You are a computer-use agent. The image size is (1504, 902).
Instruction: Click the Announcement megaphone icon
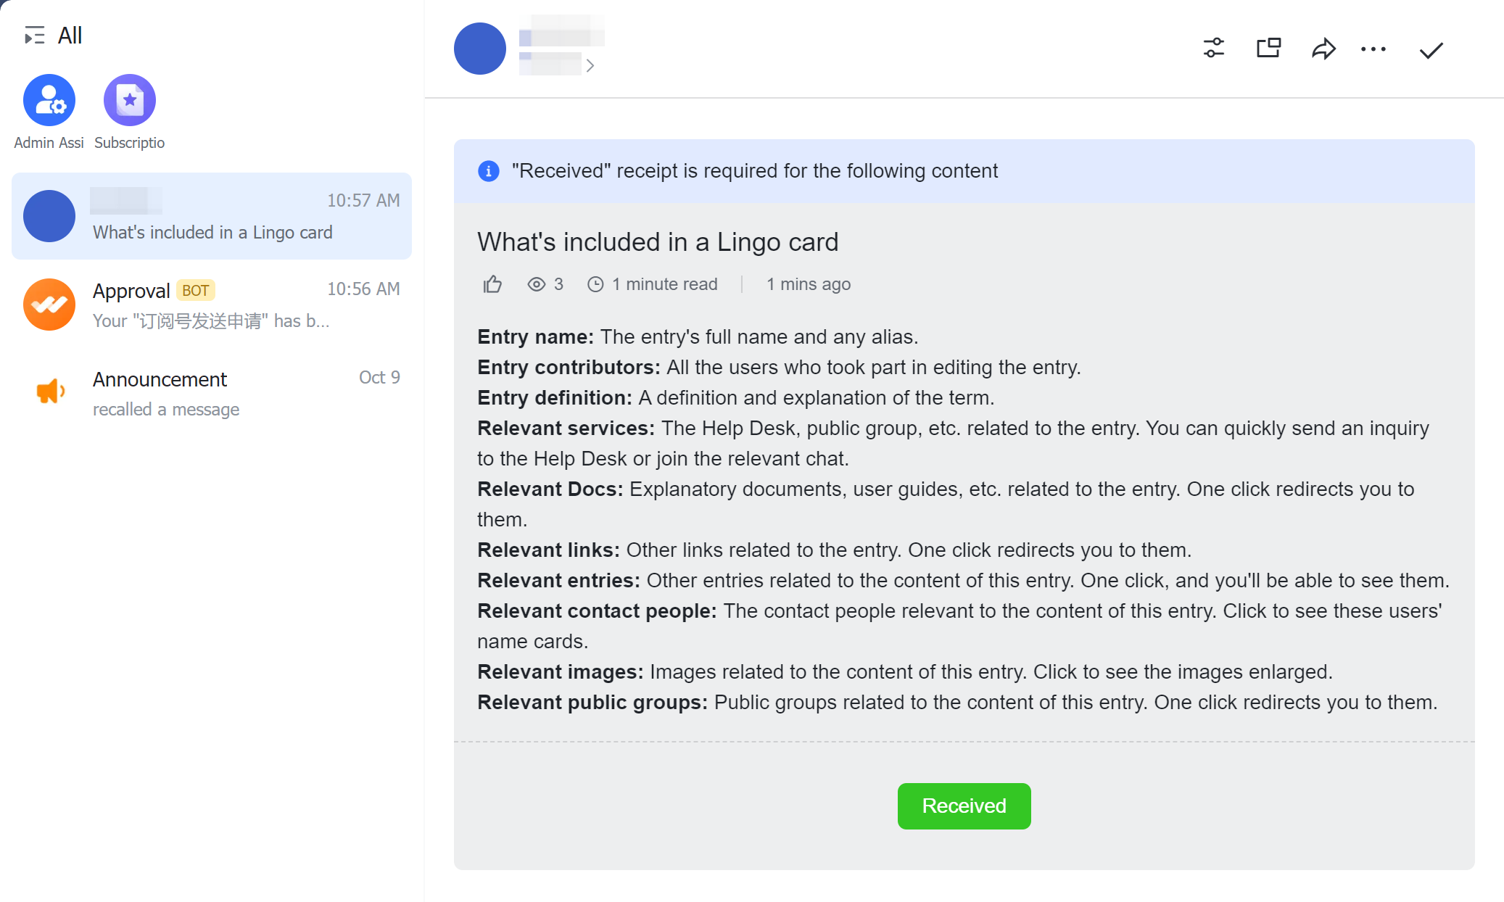(x=48, y=392)
